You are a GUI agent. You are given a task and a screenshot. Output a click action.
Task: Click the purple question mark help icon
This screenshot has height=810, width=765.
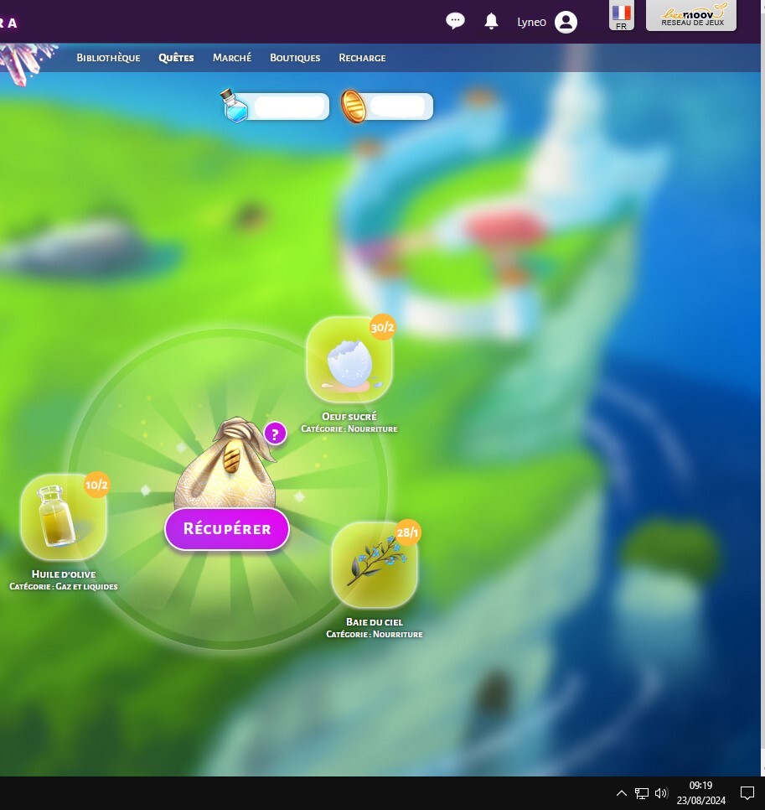pos(275,434)
